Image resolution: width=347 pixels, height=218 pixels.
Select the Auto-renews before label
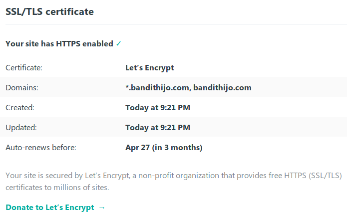pos(40,148)
